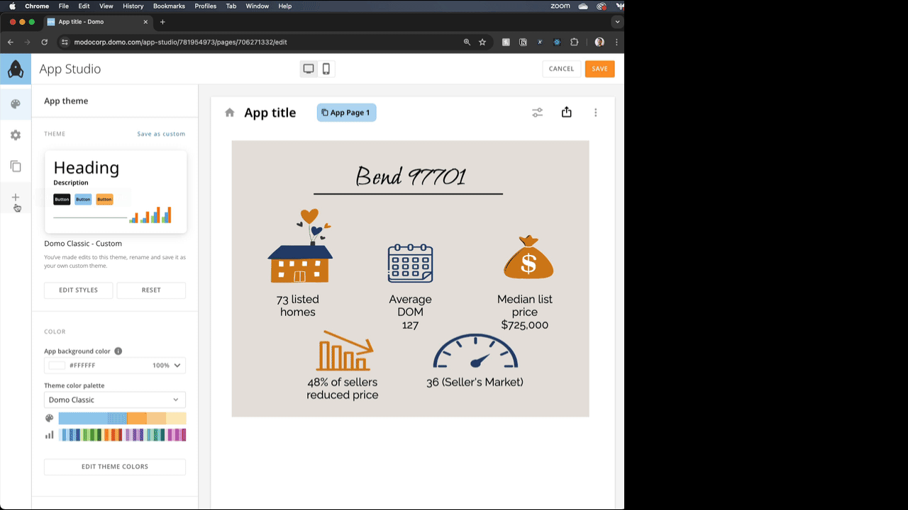Click the App Studio rocket logo
The height and width of the screenshot is (510, 908).
click(x=15, y=69)
